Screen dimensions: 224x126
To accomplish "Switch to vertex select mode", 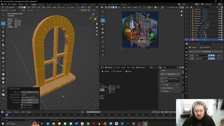I will pyautogui.click(x=20, y=7).
